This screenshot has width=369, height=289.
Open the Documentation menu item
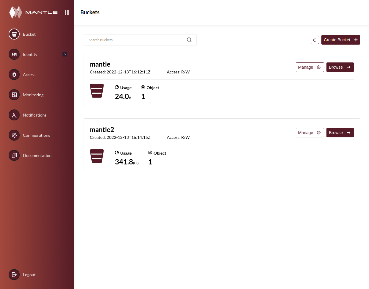tap(37, 156)
